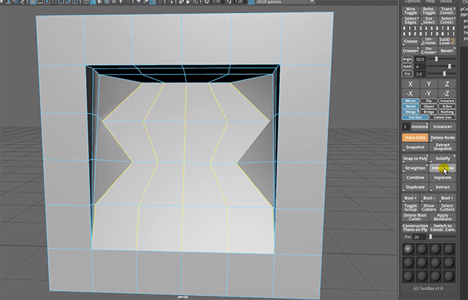Viewport: 468px width, 300px height.
Task: Click the SubD value field 4
Action: pos(420,67)
